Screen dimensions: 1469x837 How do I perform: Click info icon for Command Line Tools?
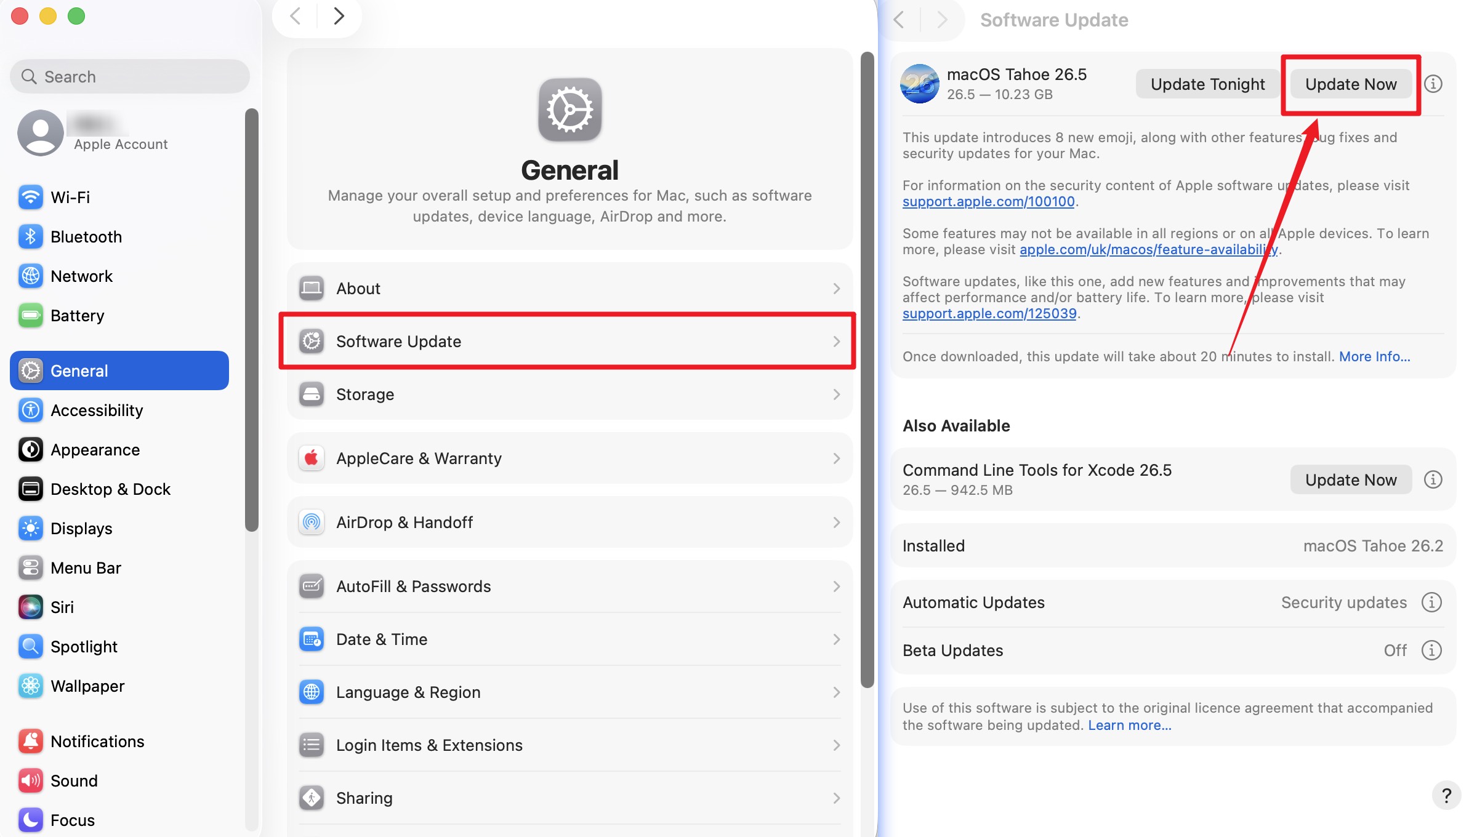[x=1433, y=479]
